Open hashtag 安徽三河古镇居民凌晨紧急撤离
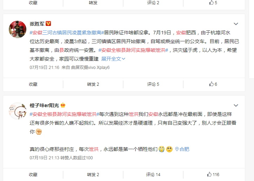This screenshot has height=181, width=254. pyautogui.click(x=67, y=33)
